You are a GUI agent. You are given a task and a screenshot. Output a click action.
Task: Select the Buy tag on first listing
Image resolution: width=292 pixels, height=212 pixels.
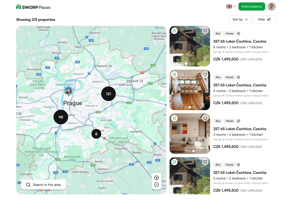pos(218,34)
